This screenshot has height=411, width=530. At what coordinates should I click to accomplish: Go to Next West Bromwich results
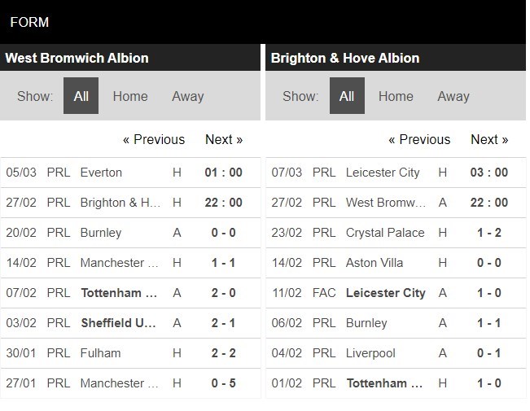click(224, 139)
